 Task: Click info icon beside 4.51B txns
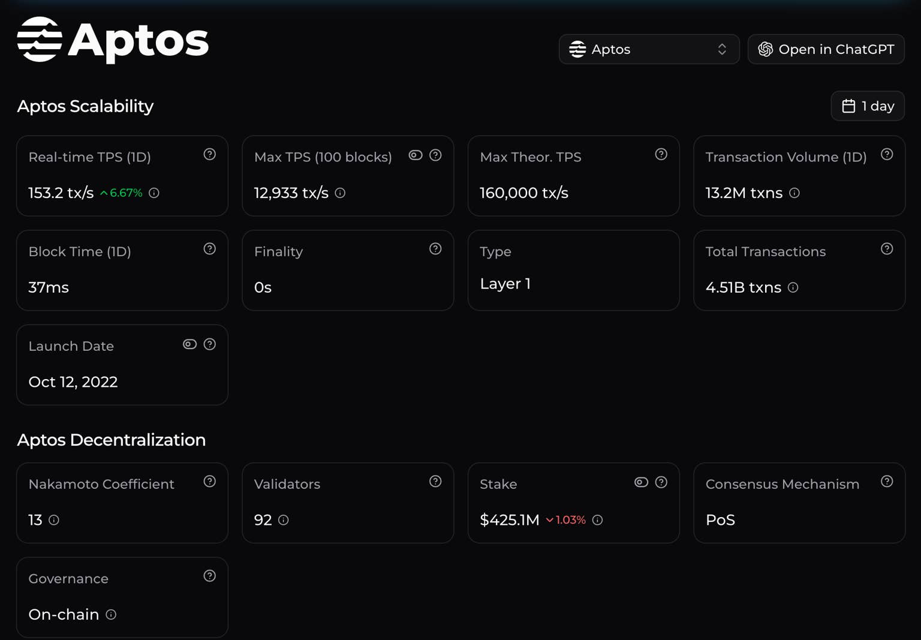793,287
